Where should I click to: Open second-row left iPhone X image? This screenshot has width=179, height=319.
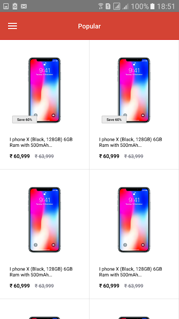coord(45,220)
